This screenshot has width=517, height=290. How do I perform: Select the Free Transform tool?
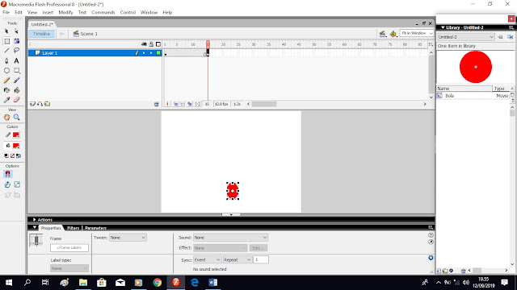[7, 41]
